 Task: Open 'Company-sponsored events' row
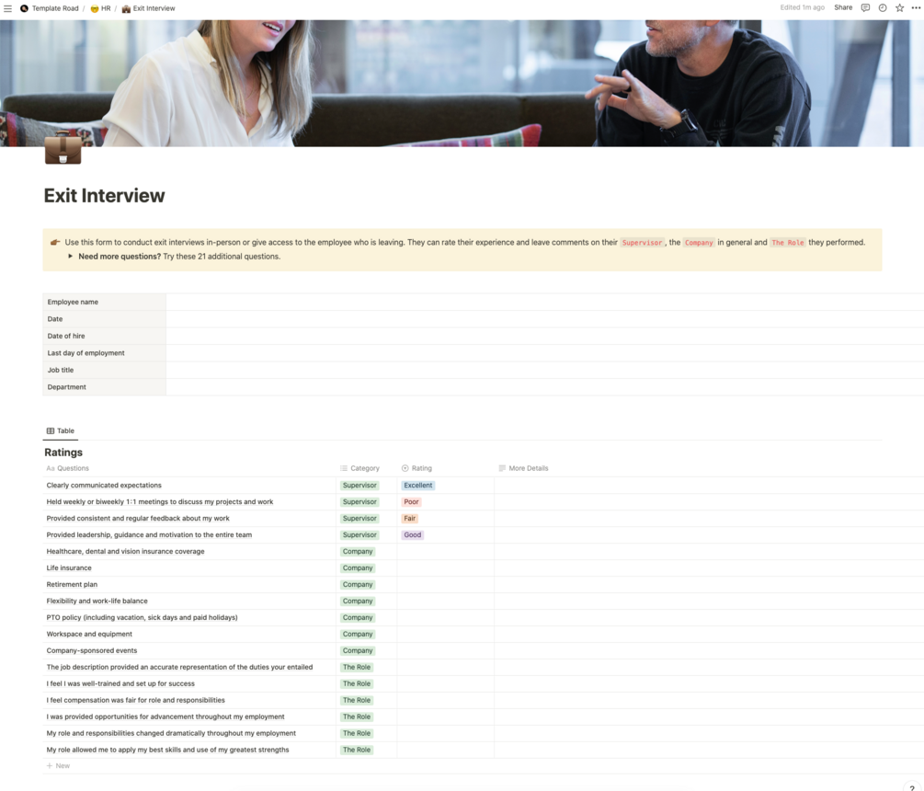(x=91, y=650)
